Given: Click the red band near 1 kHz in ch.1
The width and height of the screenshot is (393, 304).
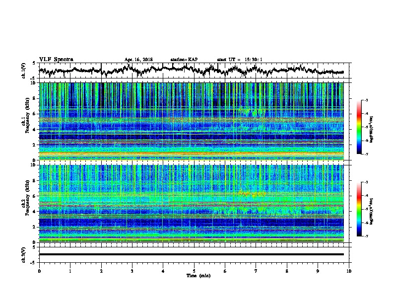Looking at the screenshot, I should pos(191,153).
